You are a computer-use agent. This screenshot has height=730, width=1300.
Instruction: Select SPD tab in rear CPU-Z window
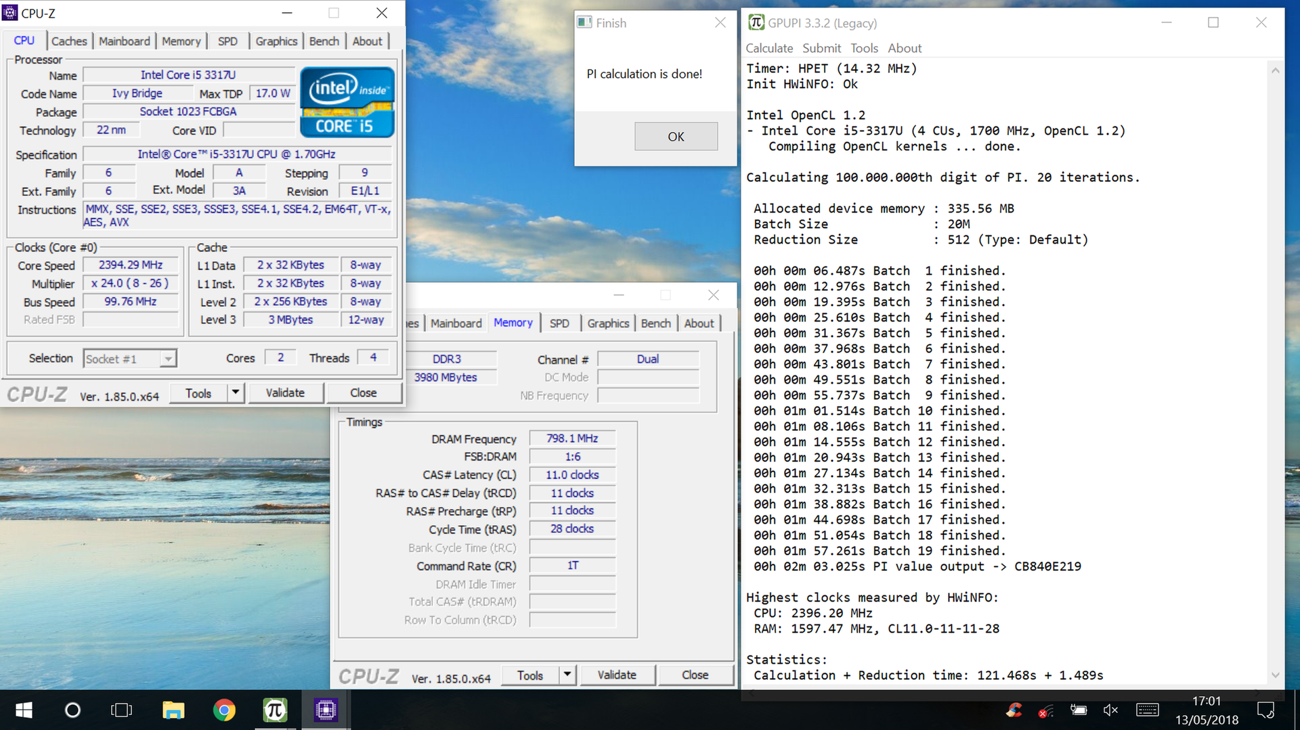(559, 323)
